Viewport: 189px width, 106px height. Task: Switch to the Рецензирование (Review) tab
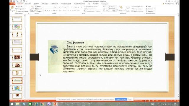79,4
